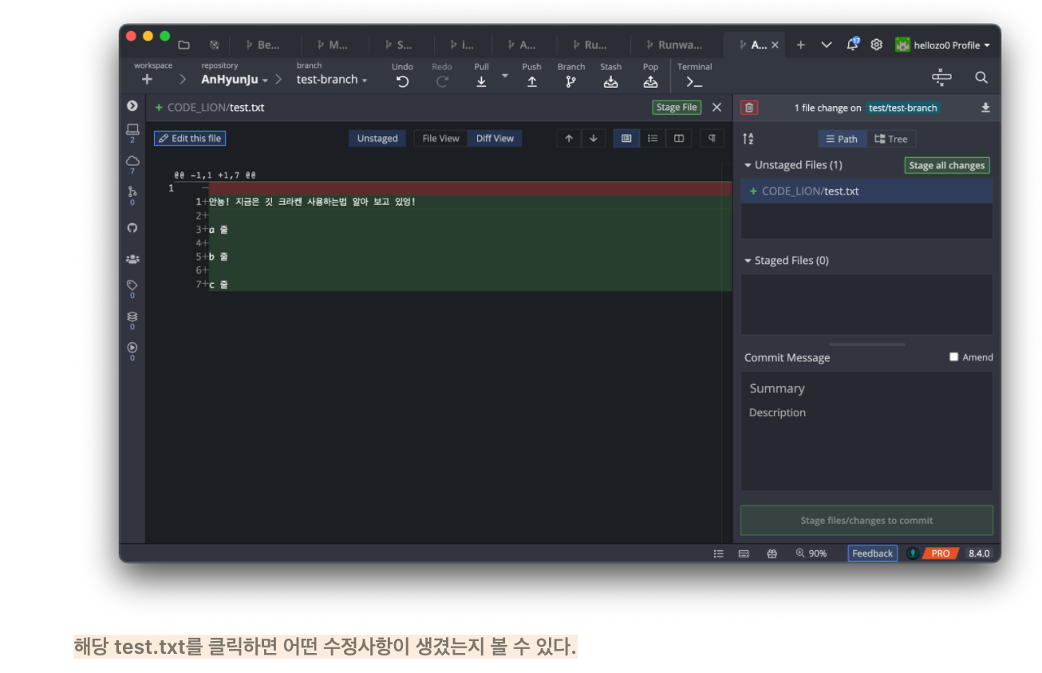This screenshot has height=673, width=1042.
Task: Click the download arrow in commit panel header
Action: (985, 108)
